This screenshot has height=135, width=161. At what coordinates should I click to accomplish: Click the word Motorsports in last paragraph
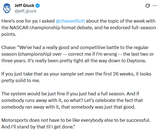(x=15, y=120)
